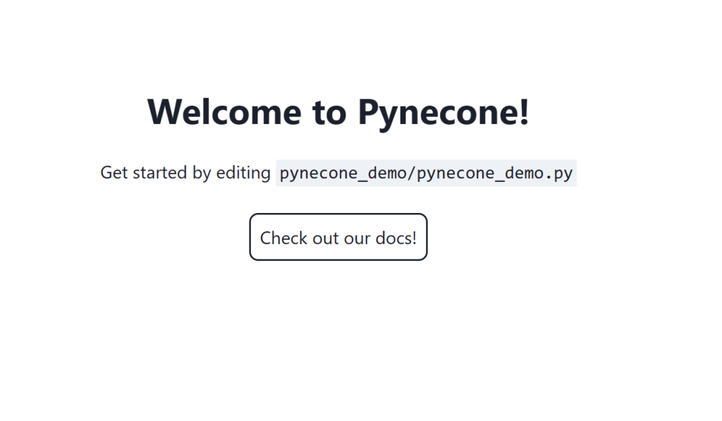Viewport: 722px width, 421px height.
Task: Click the pynecone_demo/pynecone_demo.py code snippet
Action: 426,173
